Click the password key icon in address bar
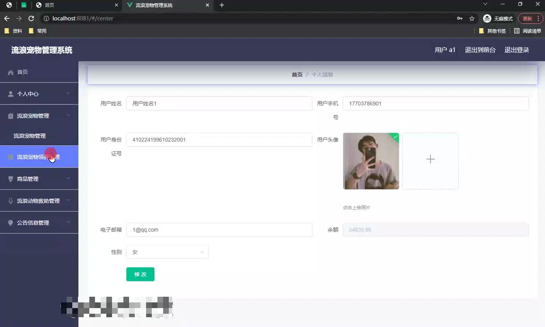Screen dimensions: 545x327 [x=460, y=18]
